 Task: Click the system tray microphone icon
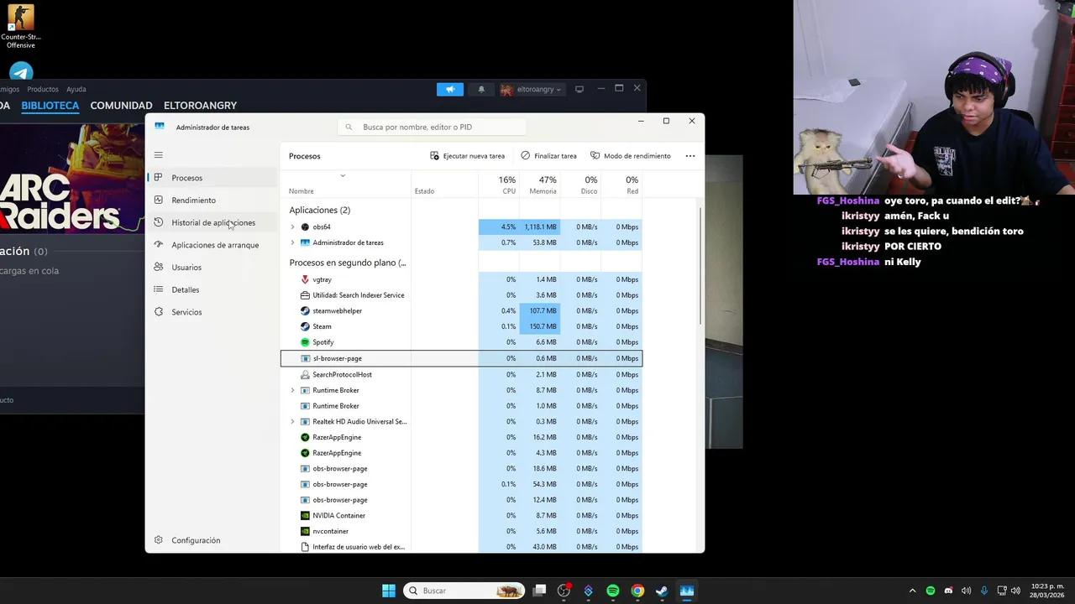point(984,591)
